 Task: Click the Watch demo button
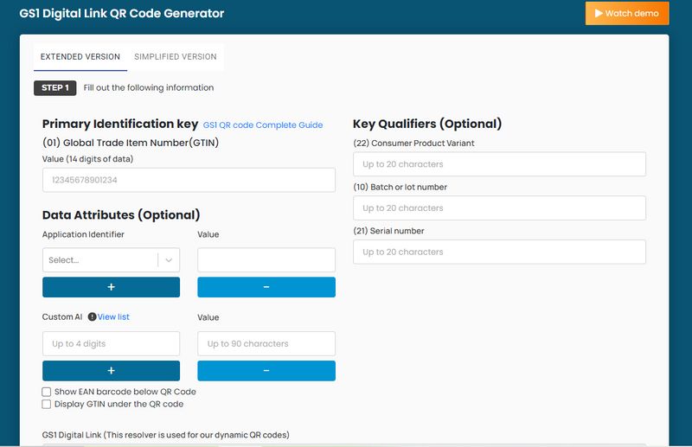[x=626, y=13]
